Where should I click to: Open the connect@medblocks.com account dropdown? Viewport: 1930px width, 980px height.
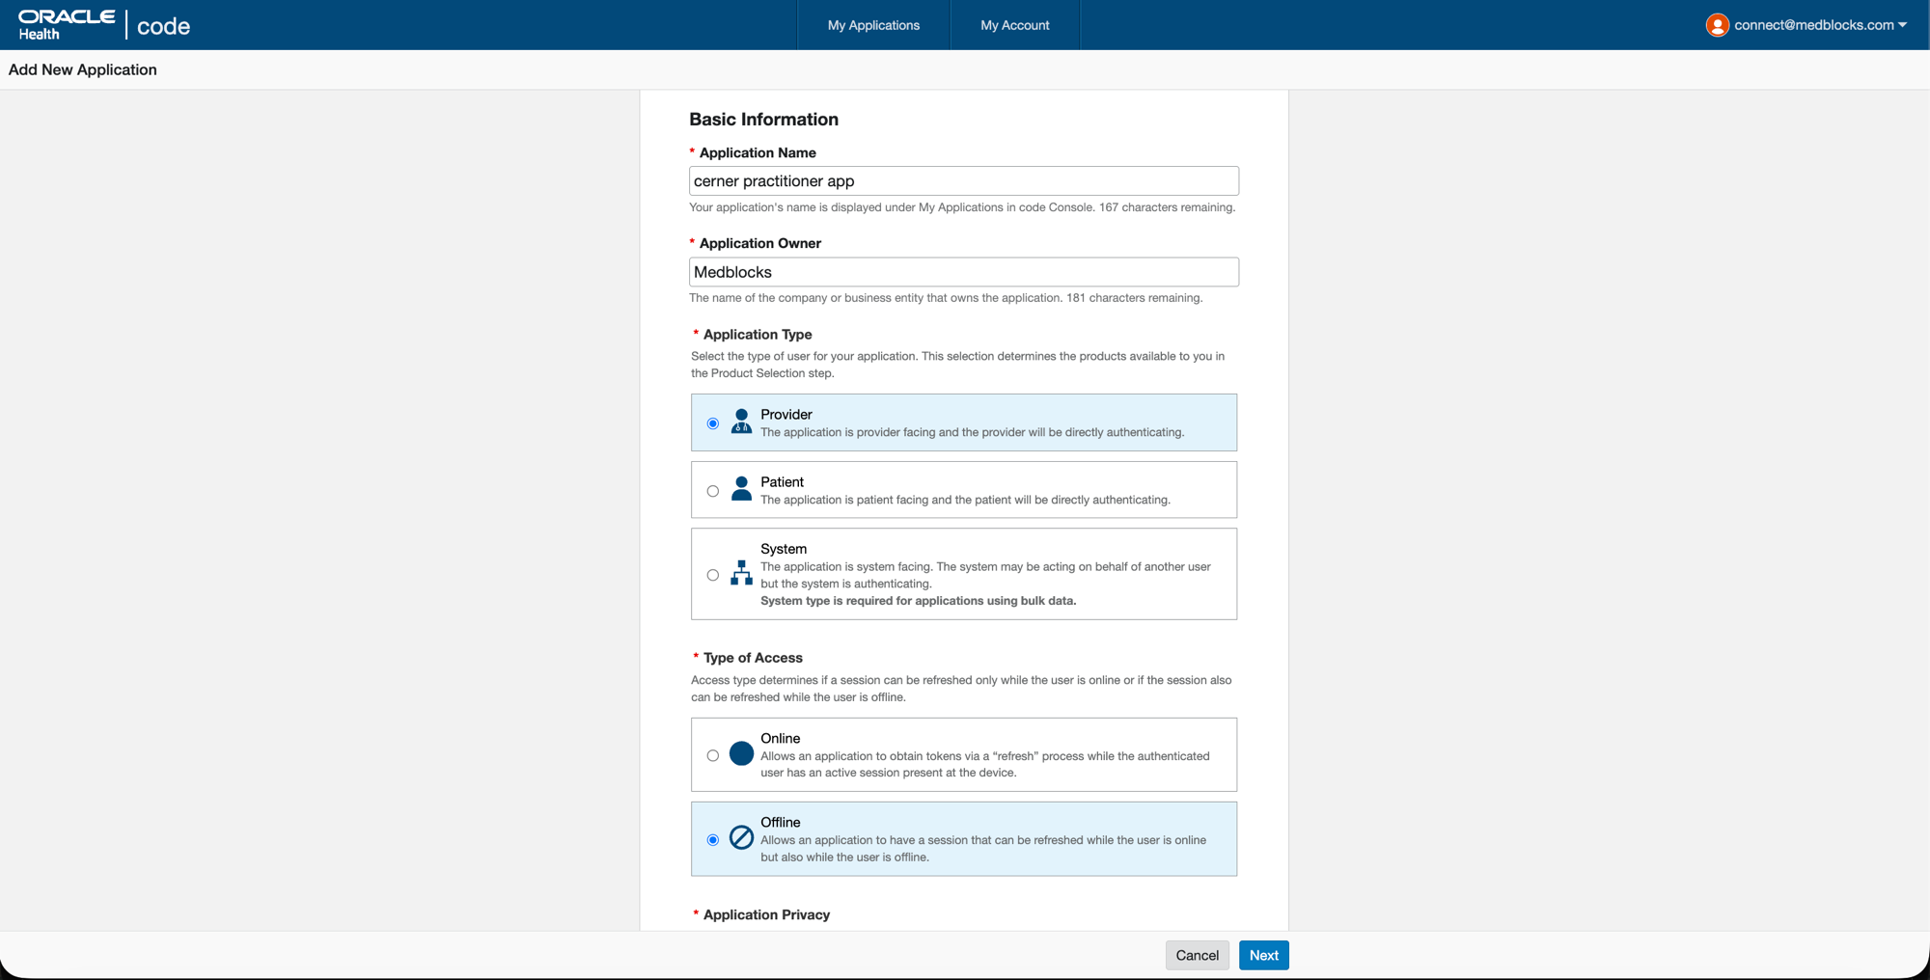[x=1806, y=25]
